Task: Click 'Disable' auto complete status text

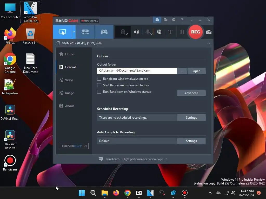Action: click(104, 141)
